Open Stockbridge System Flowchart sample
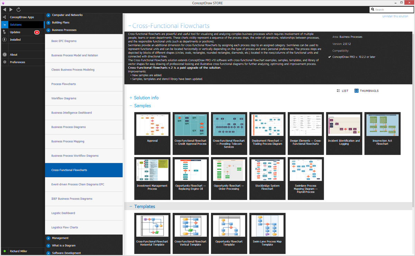The height and width of the screenshot is (256, 415). point(267,179)
